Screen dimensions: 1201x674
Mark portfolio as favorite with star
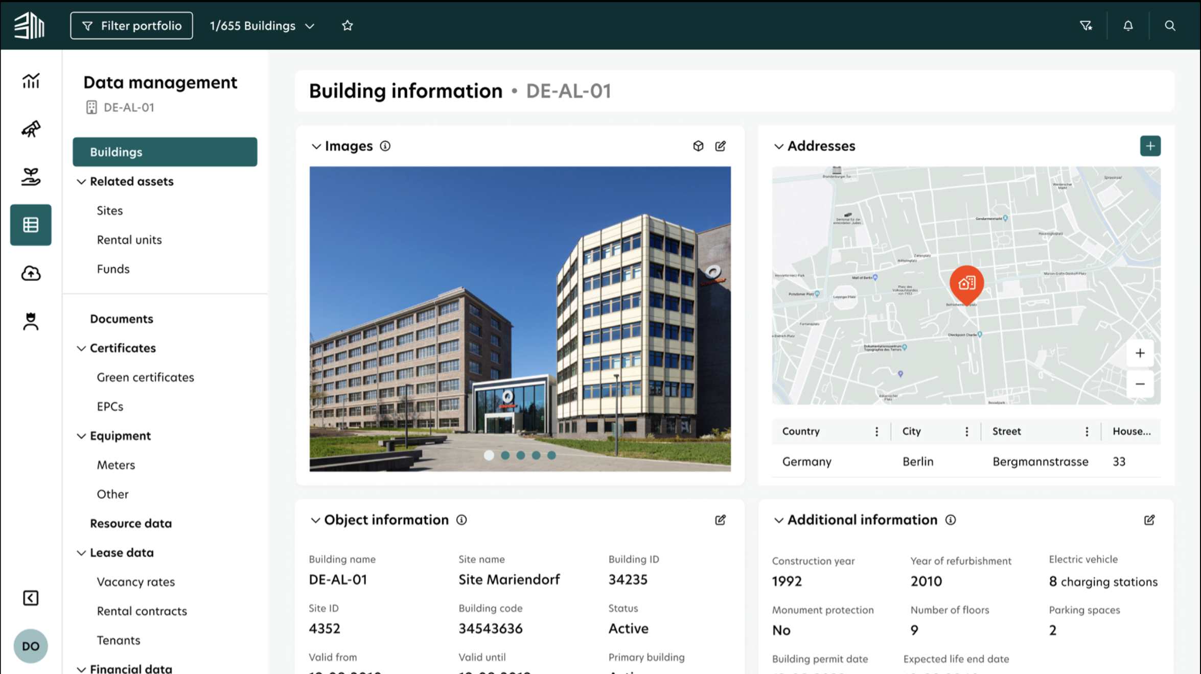click(348, 26)
